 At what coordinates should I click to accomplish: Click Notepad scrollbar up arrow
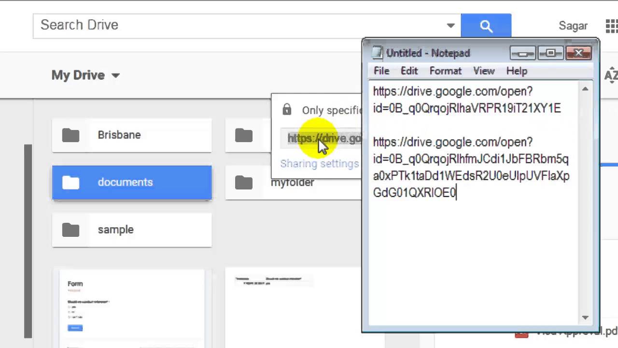585,89
